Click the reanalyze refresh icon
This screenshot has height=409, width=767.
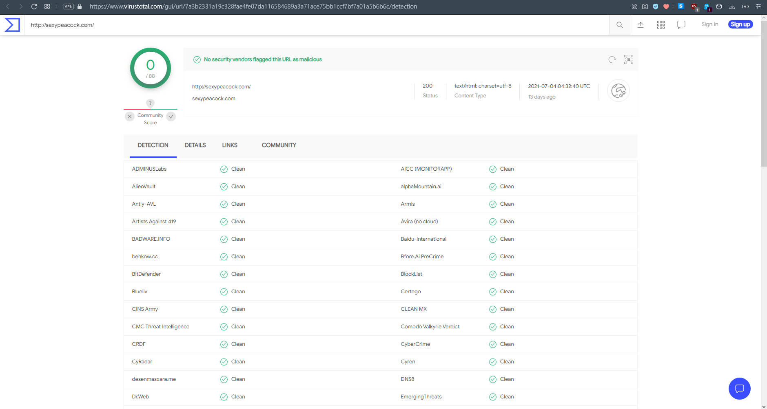pyautogui.click(x=612, y=59)
